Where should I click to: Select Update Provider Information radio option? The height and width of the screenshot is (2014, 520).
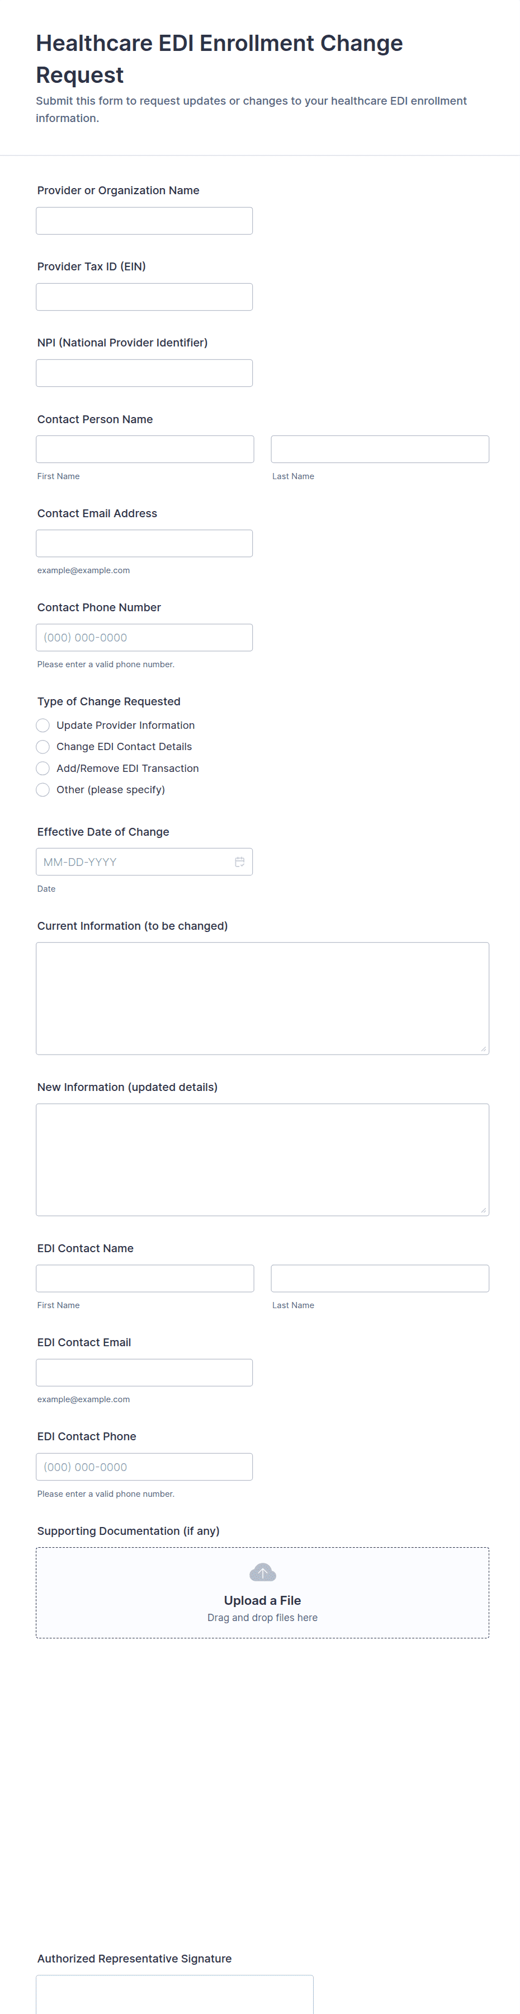(x=43, y=725)
